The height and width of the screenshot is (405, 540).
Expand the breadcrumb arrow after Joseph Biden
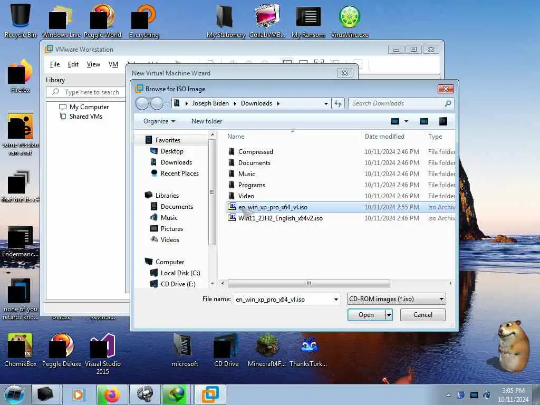[235, 103]
